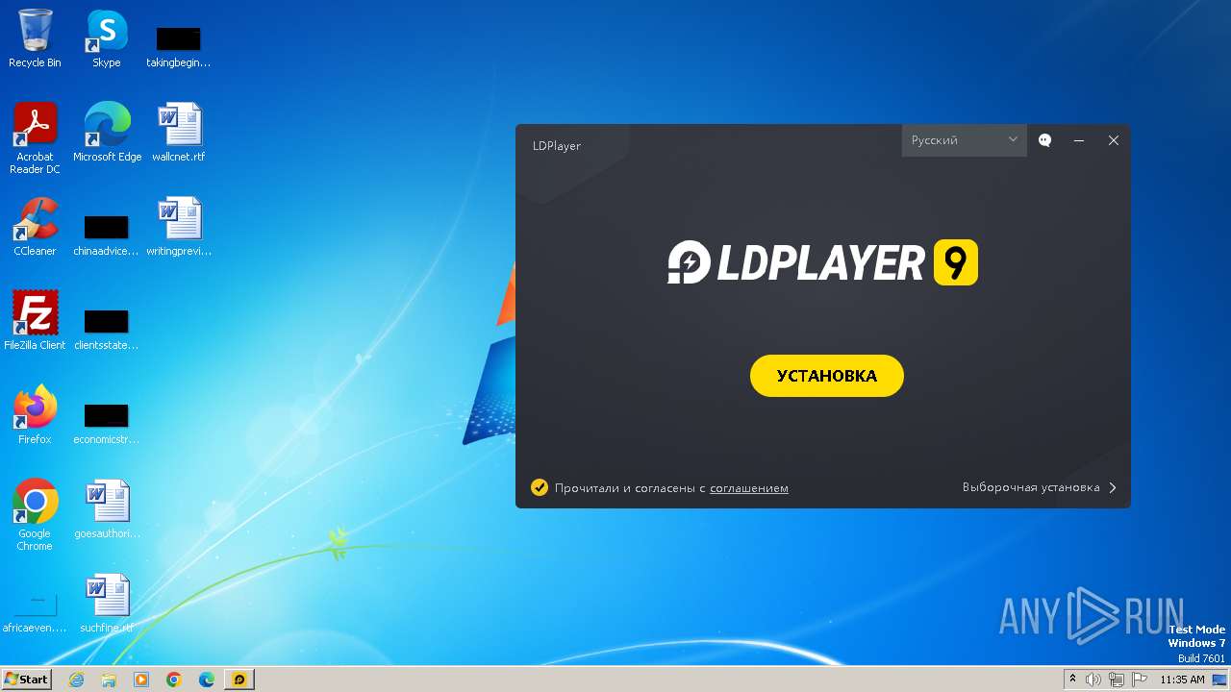Close the LDPlayer installer window

1114,140
